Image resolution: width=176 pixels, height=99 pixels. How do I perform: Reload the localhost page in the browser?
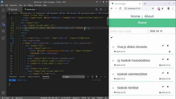pos(120,9)
